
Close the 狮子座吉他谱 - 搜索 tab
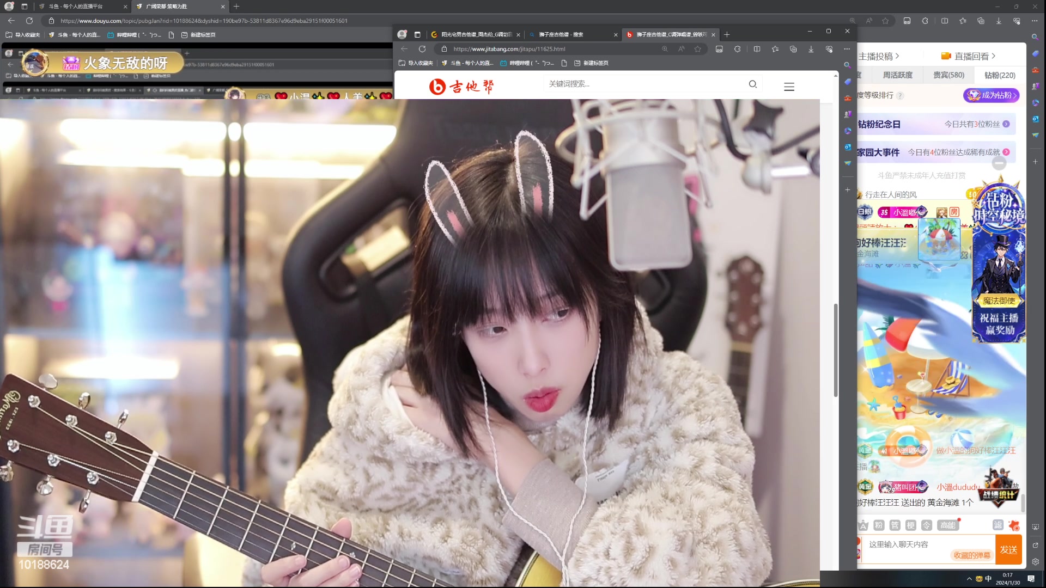point(616,35)
